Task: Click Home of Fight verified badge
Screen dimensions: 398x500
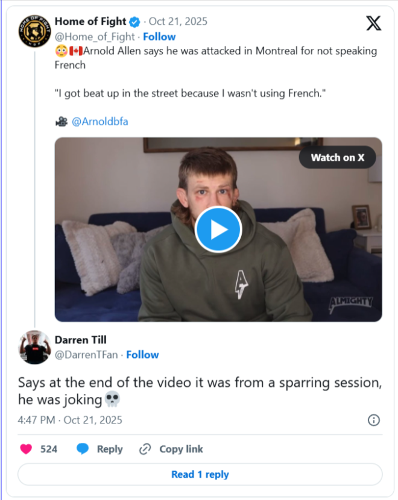Action: click(134, 22)
